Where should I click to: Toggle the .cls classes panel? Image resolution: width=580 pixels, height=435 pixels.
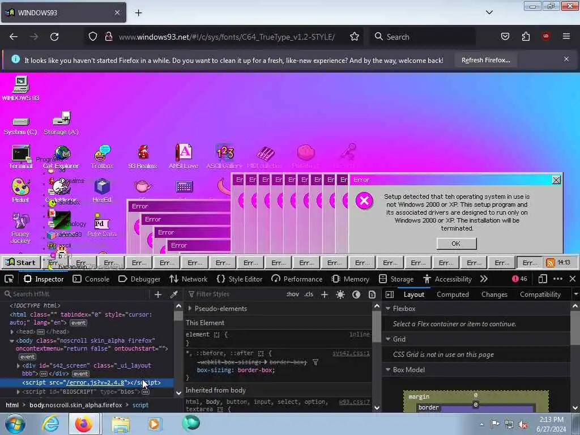point(309,295)
